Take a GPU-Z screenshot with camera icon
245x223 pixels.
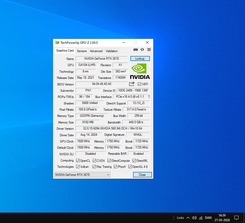(x=135, y=49)
